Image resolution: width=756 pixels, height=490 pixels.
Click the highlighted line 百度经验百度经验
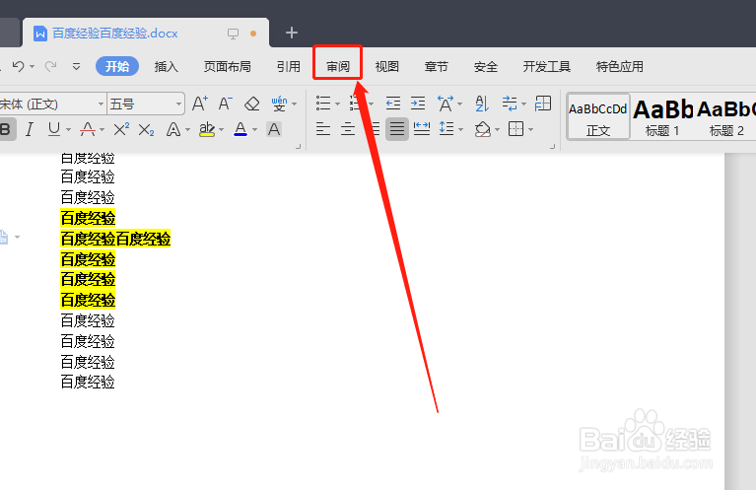click(115, 239)
